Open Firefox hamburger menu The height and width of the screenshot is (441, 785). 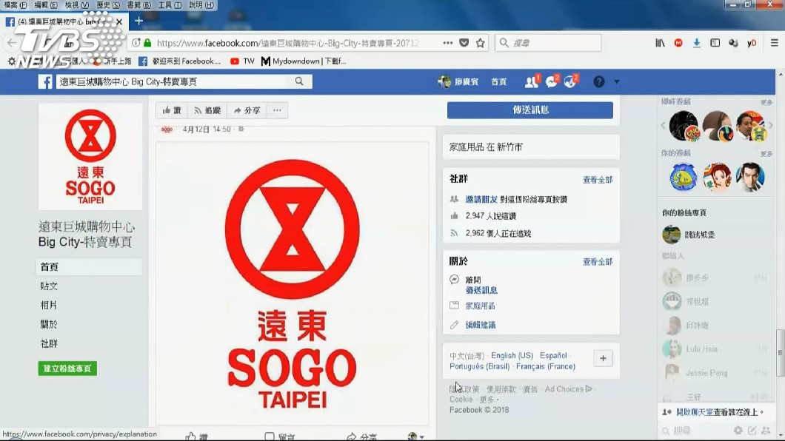click(774, 43)
